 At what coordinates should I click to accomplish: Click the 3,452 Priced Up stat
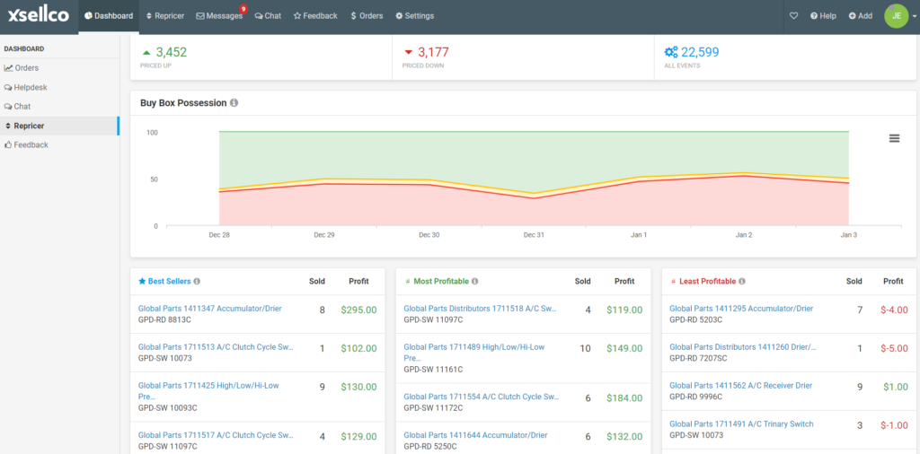click(171, 52)
